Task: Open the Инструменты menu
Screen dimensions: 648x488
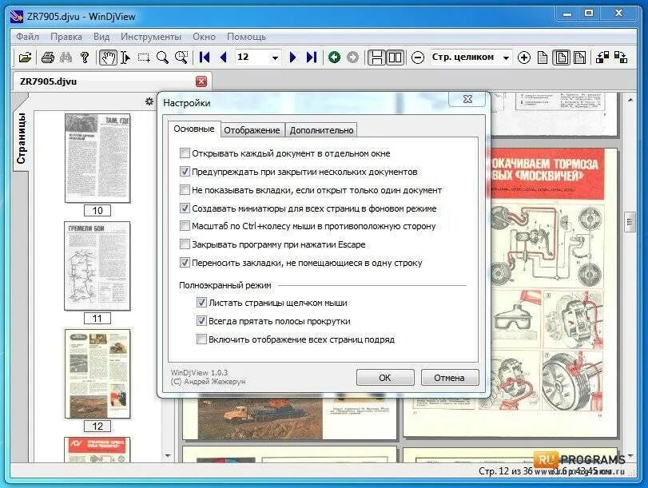Action: [x=151, y=37]
